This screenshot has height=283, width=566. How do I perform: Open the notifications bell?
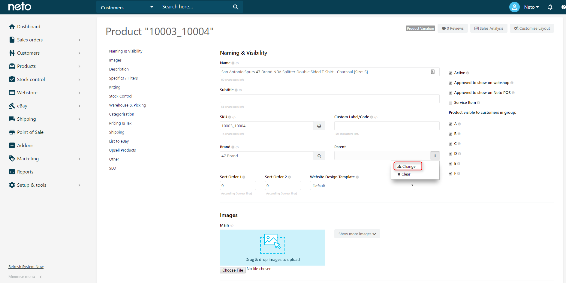tap(550, 7)
